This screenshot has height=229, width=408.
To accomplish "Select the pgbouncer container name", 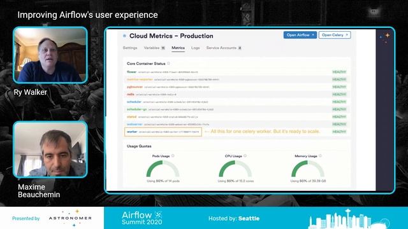I will (135, 87).
